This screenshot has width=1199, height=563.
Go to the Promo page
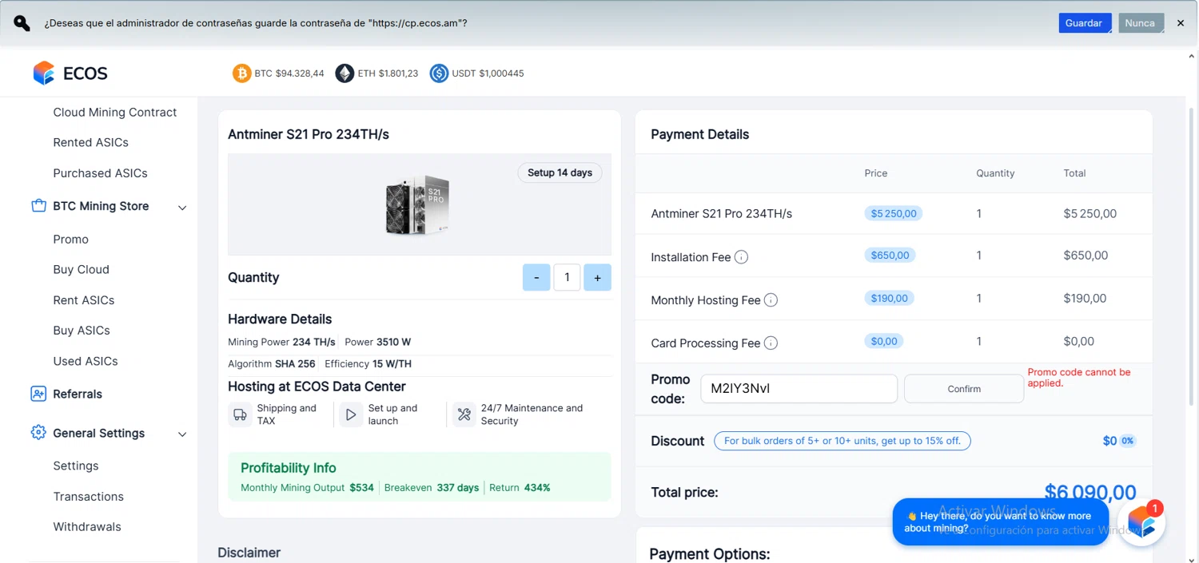(70, 239)
